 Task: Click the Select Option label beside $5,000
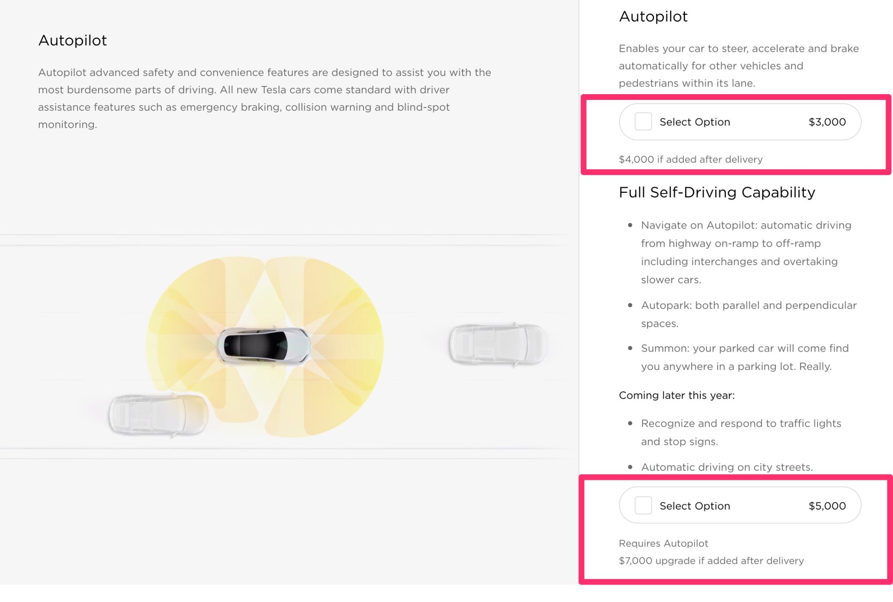tap(695, 506)
